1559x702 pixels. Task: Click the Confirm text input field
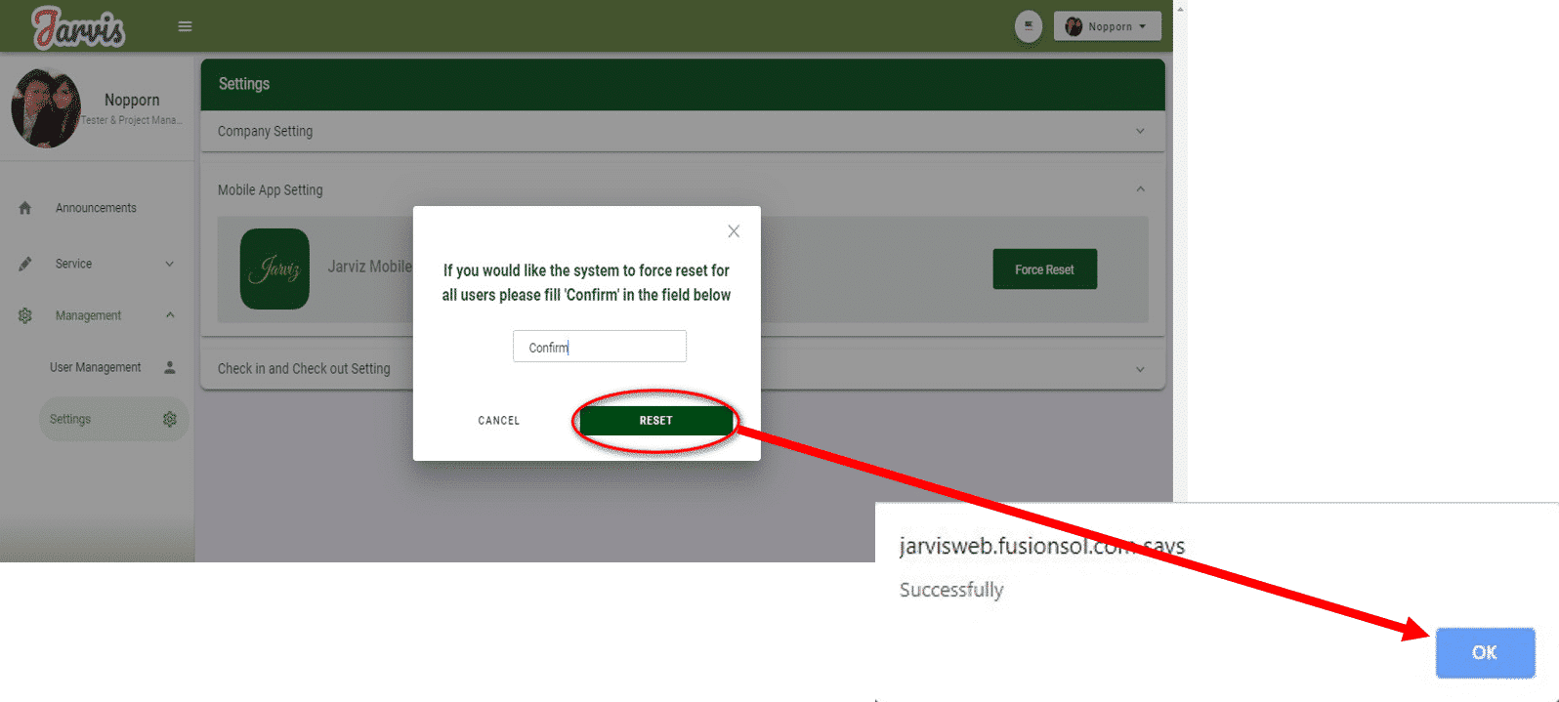coord(599,347)
